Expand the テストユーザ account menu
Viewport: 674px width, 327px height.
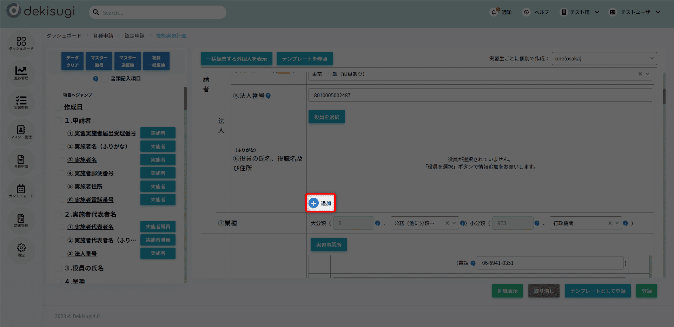pos(635,12)
